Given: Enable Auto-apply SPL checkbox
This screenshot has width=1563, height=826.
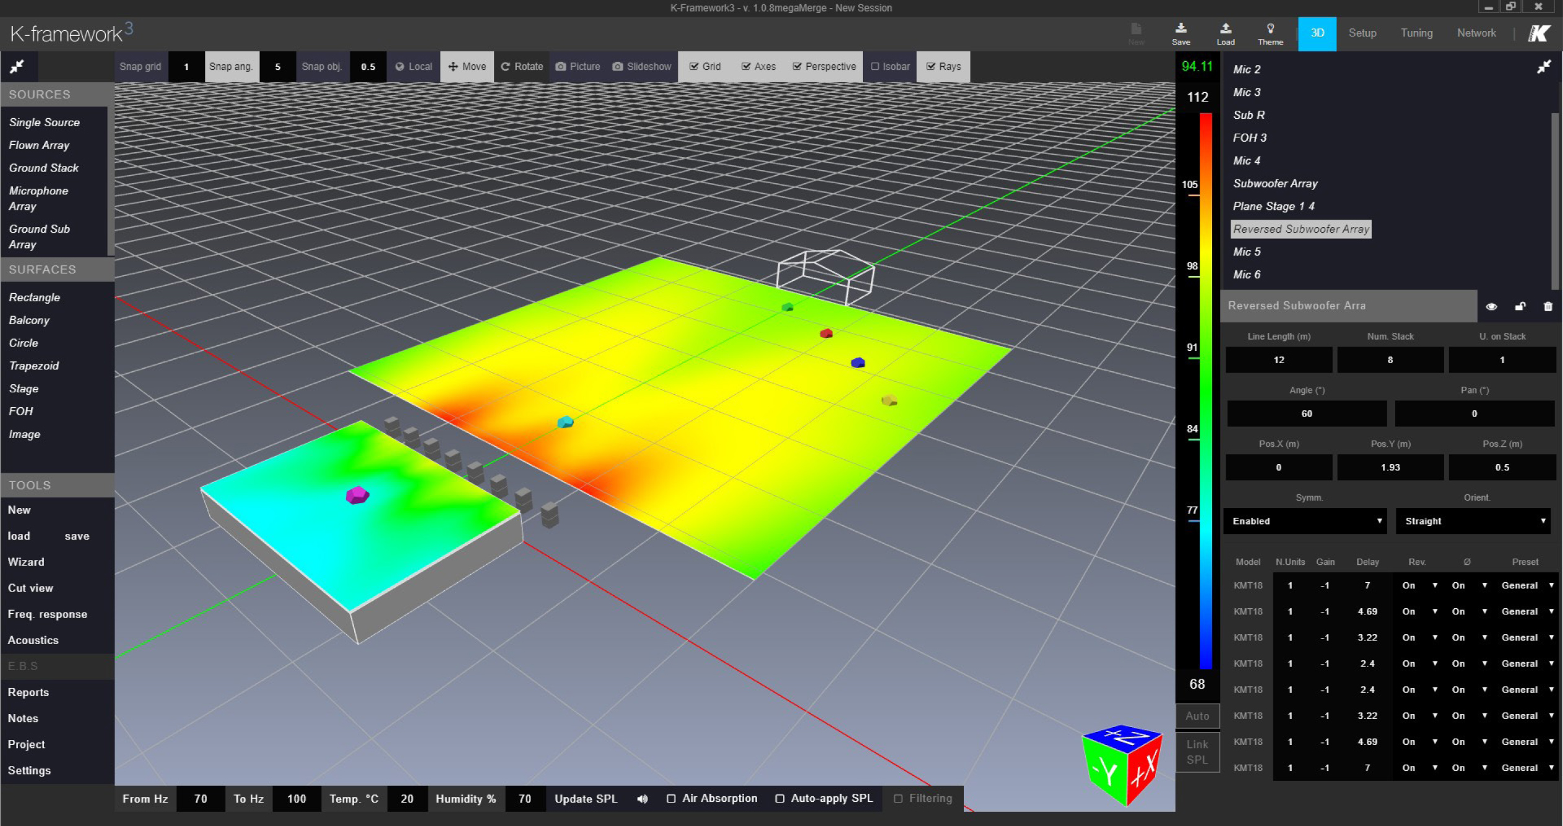Looking at the screenshot, I should (780, 799).
